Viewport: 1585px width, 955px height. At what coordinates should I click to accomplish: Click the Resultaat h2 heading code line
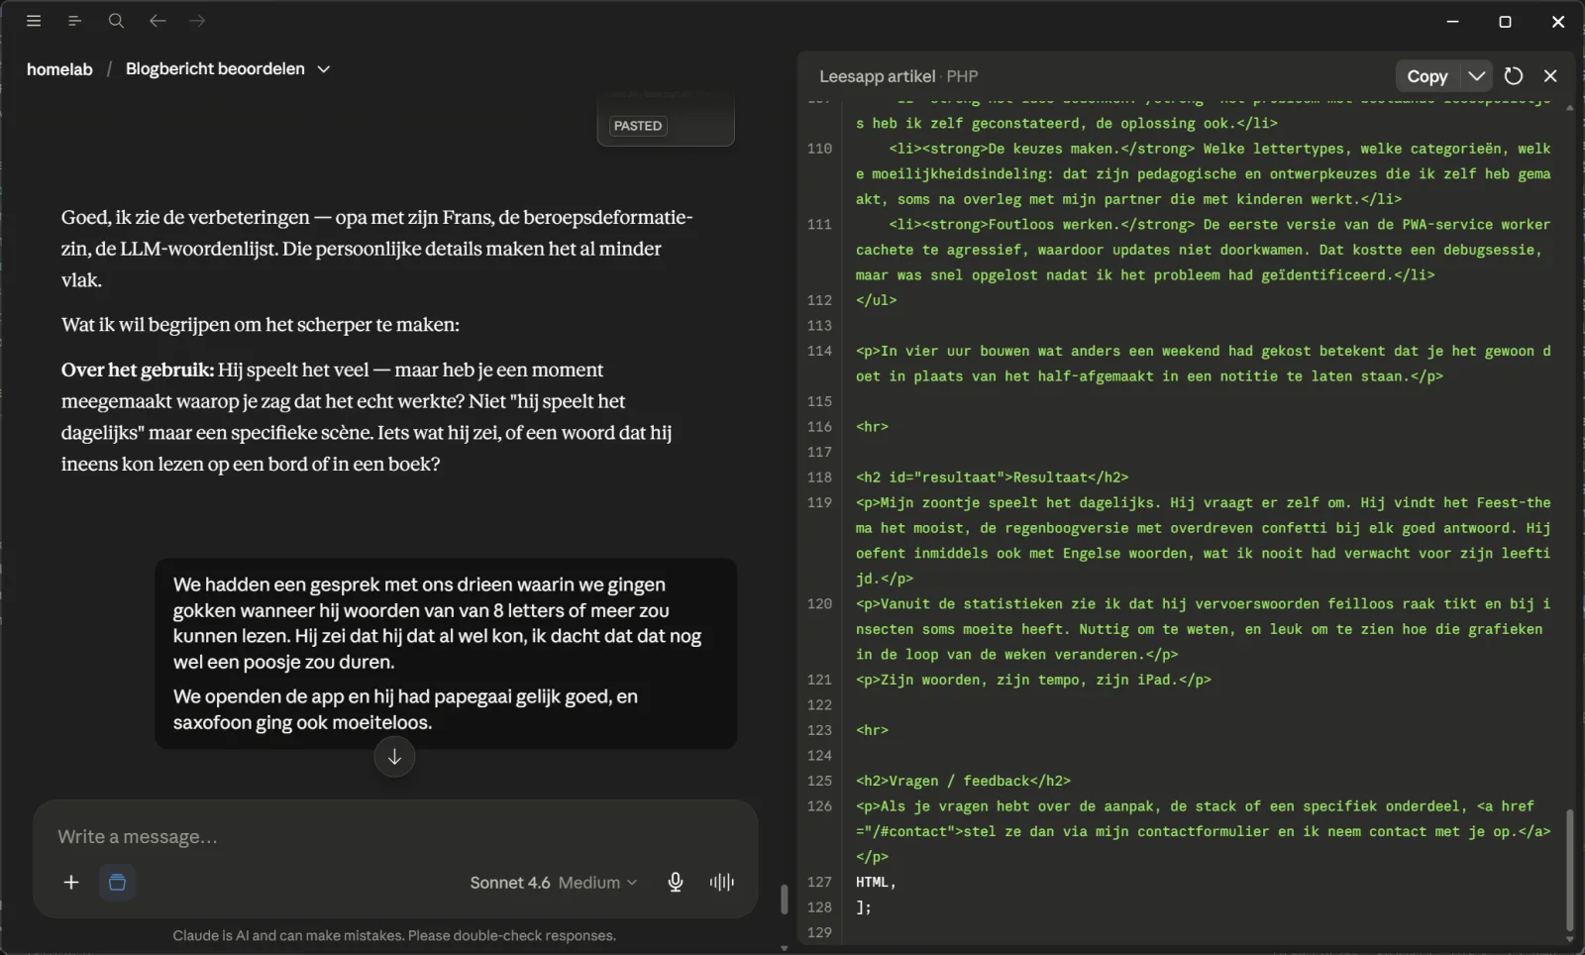(993, 477)
